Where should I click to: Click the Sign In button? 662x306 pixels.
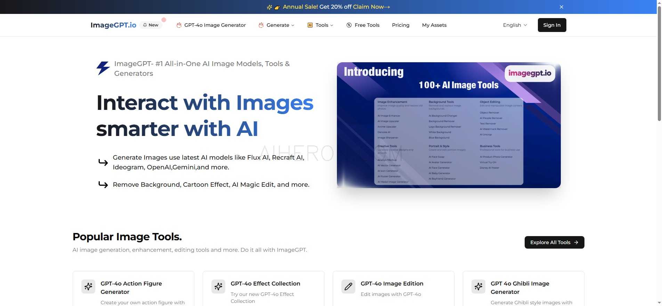coord(552,25)
